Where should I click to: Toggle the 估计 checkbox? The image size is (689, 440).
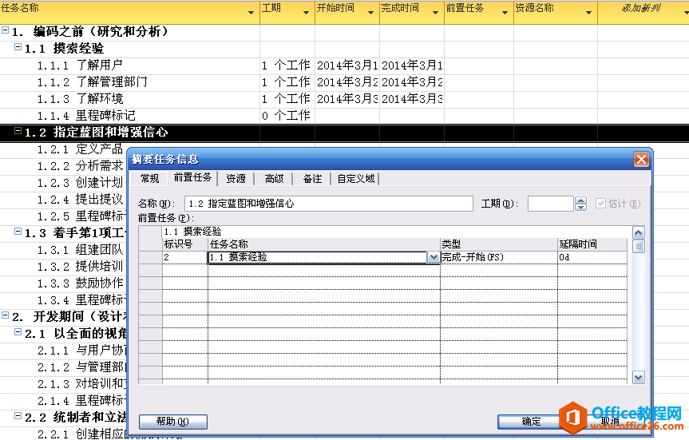point(600,203)
